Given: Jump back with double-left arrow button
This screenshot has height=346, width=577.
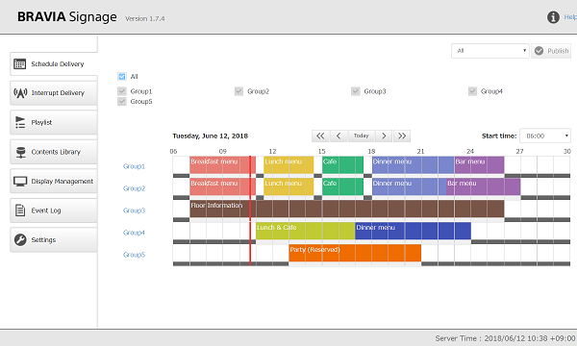Looking at the screenshot, I should 320,136.
